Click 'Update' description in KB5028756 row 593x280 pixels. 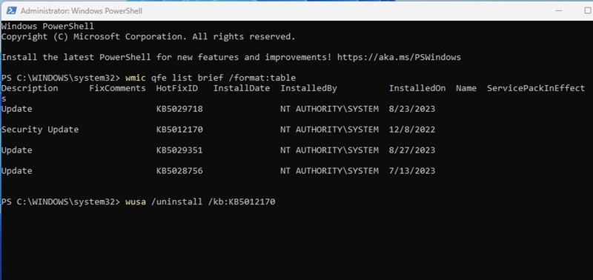click(x=16, y=171)
